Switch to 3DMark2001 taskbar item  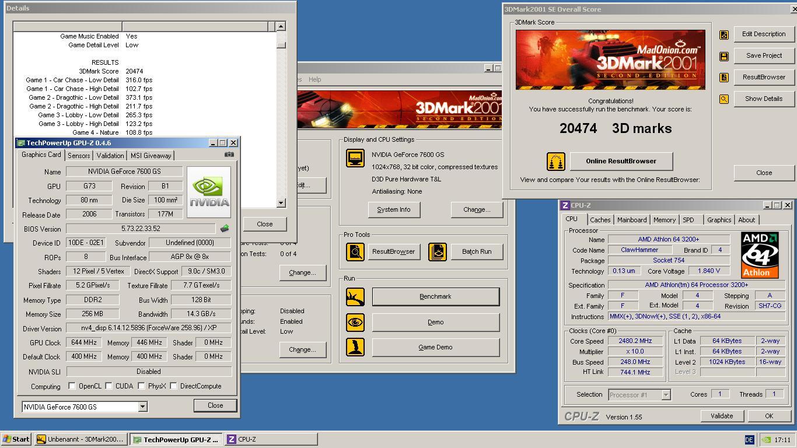point(81,439)
